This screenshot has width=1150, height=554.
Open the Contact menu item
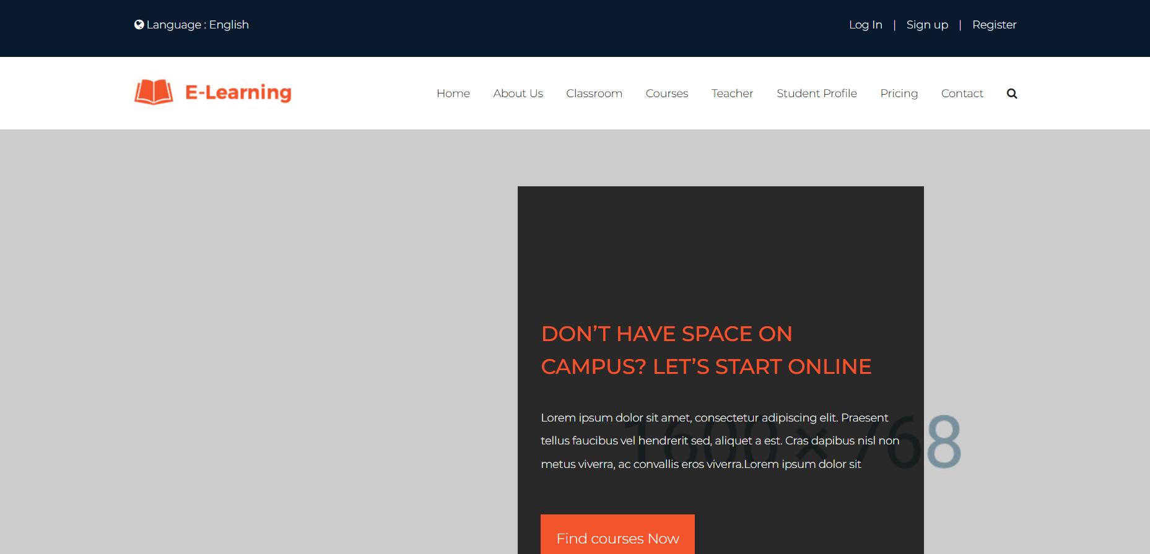click(x=962, y=93)
